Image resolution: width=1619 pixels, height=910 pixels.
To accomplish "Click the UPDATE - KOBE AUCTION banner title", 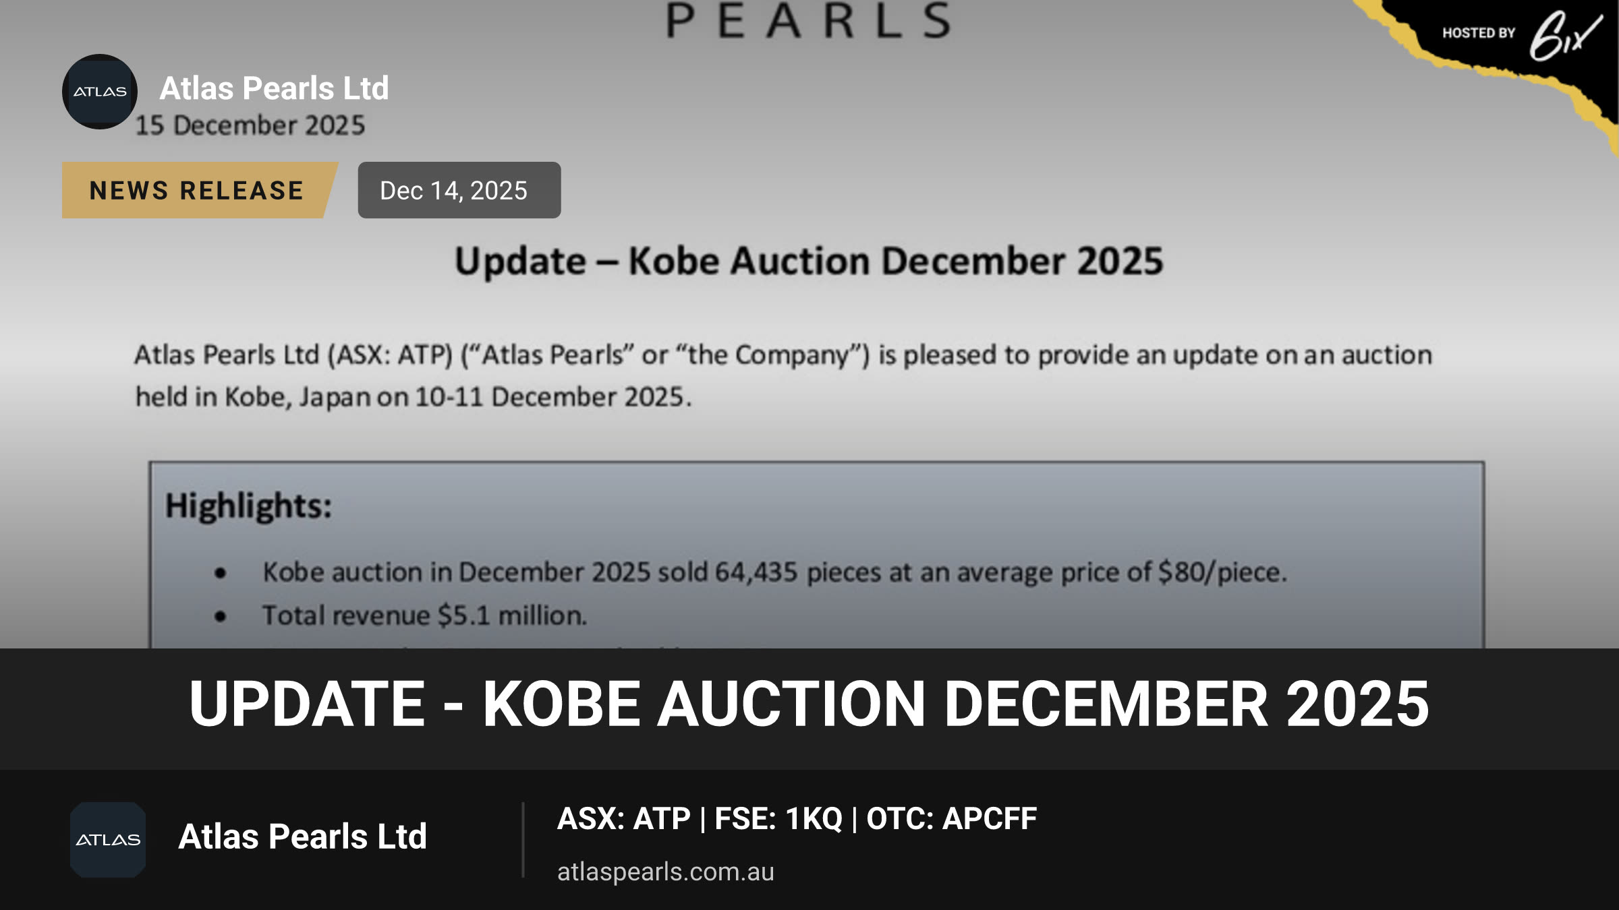I will click(809, 704).
